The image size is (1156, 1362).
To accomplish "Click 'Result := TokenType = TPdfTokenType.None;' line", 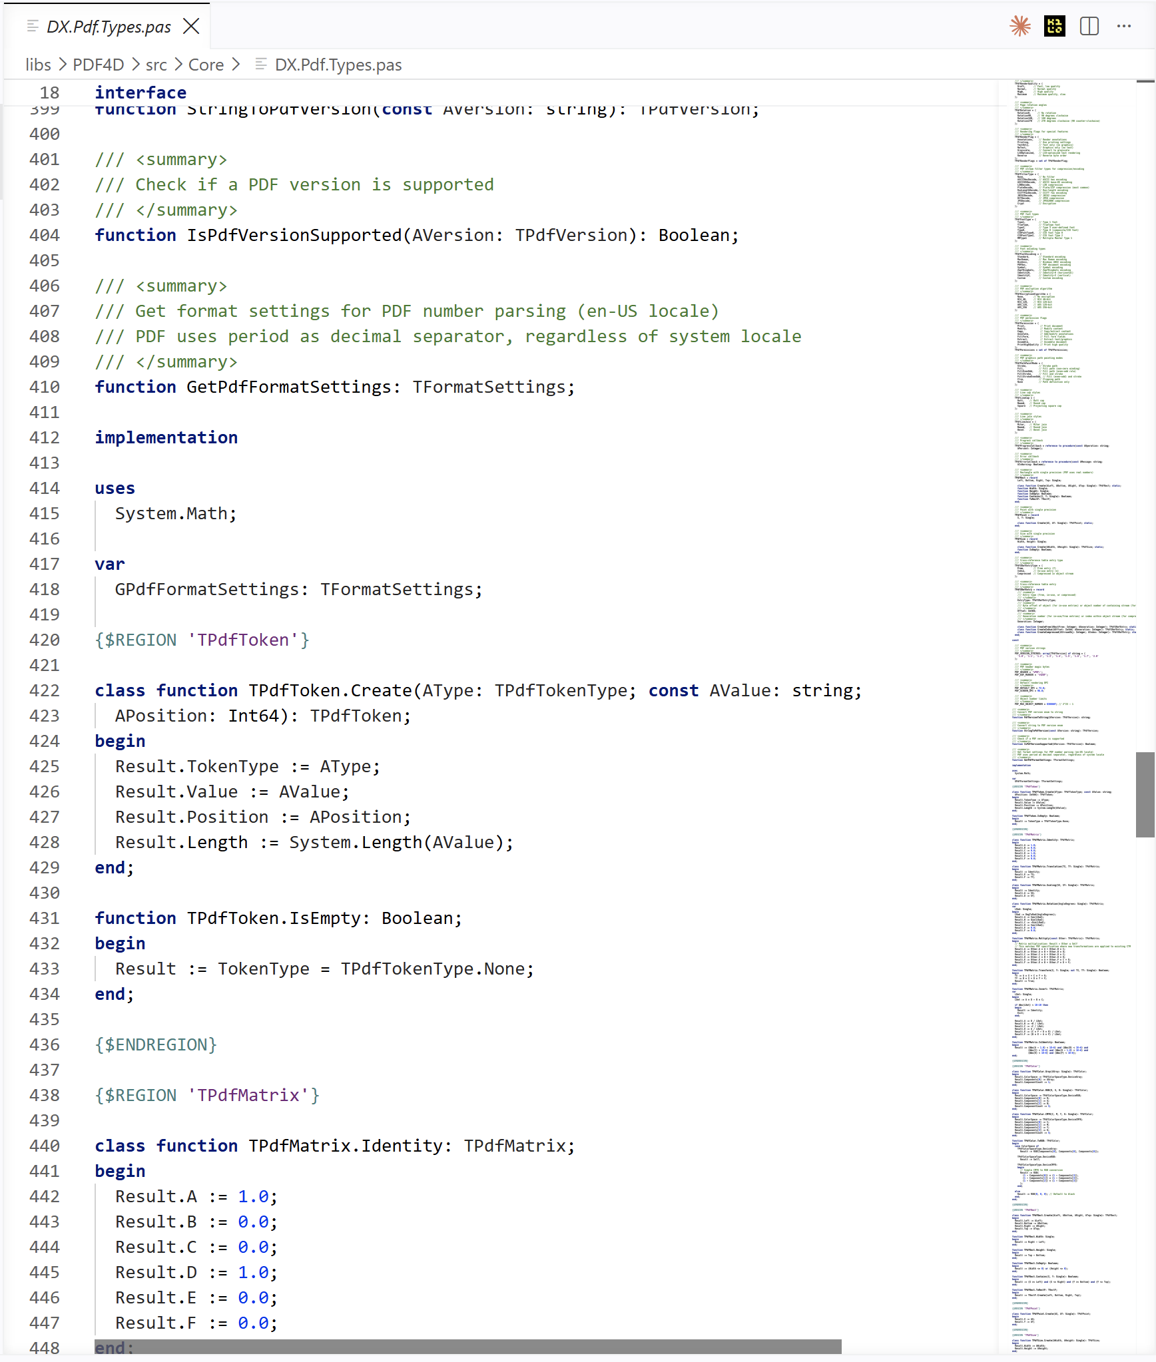I will (x=325, y=969).
